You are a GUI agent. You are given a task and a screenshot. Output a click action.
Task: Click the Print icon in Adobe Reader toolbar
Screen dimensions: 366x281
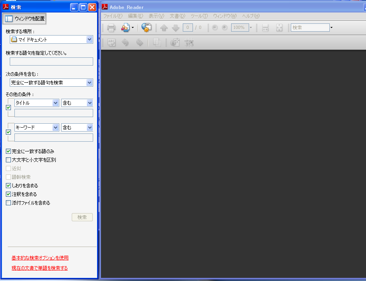111,28
